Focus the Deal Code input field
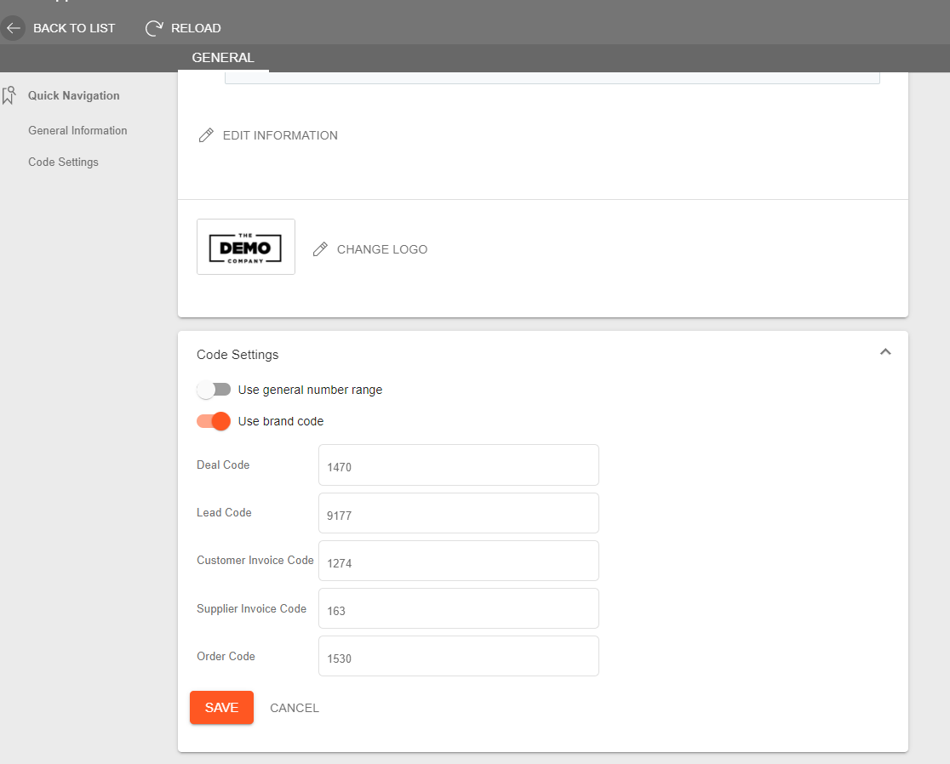Screen dimensions: 950x764 tap(459, 465)
